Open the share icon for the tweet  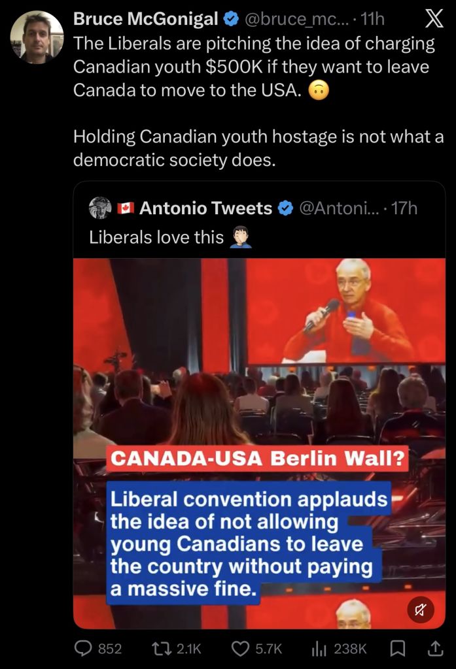pos(435,649)
